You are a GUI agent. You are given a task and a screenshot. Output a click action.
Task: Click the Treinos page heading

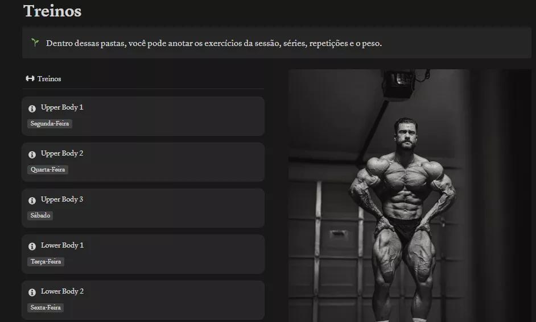point(52,11)
